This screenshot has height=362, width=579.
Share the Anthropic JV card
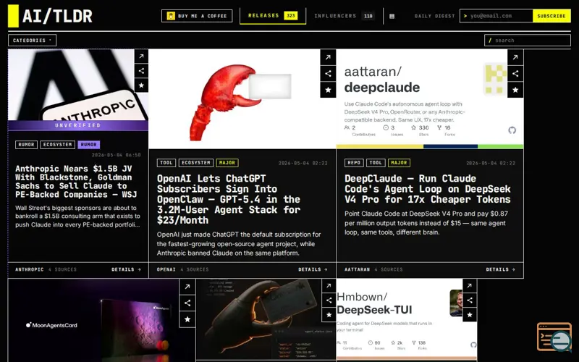(141, 71)
